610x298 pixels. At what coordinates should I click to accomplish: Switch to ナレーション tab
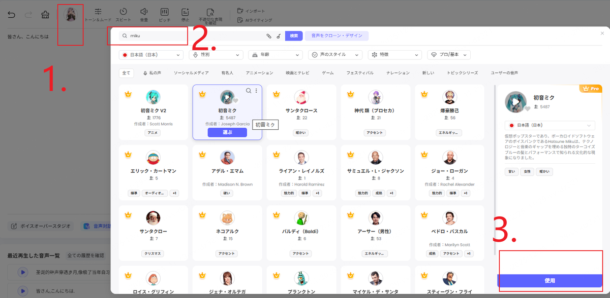tap(398, 73)
